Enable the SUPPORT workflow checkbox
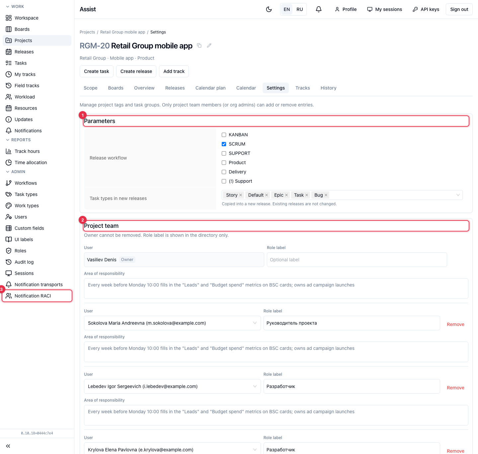This screenshot has width=478, height=454. [224, 153]
